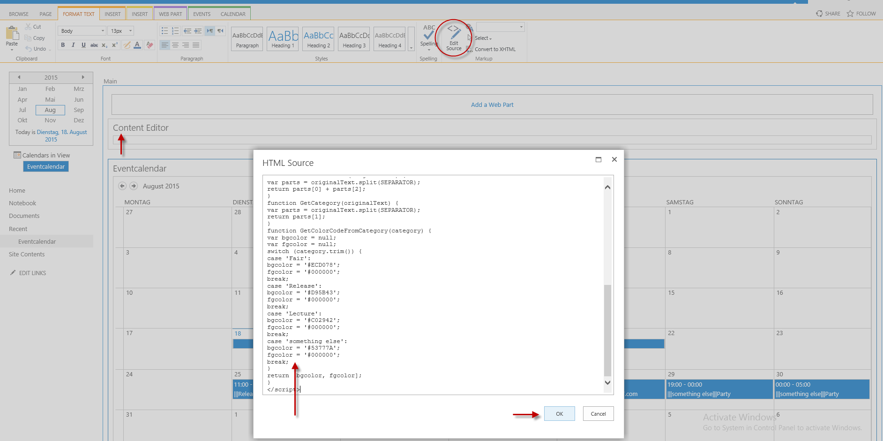The image size is (883, 441).
Task: Toggle strikethrough formatting
Action: (x=94, y=45)
